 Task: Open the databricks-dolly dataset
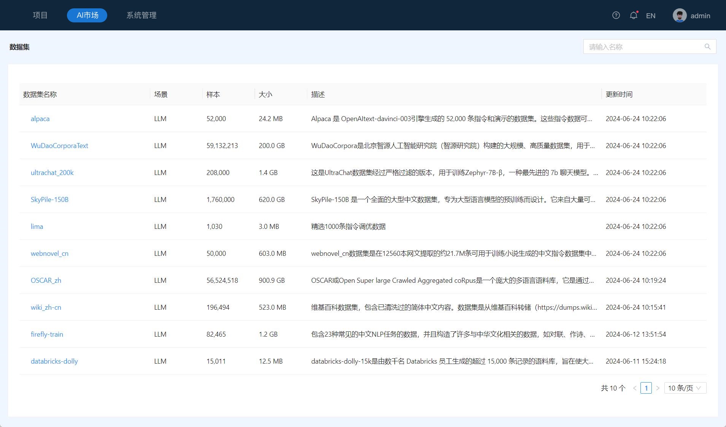(x=54, y=361)
